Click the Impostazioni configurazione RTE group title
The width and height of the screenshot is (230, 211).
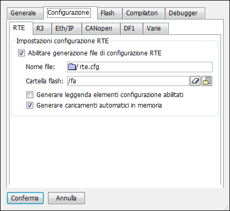(63, 41)
